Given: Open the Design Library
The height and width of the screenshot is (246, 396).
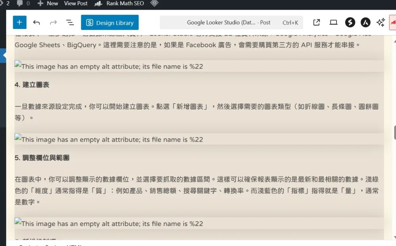Looking at the screenshot, I should pyautogui.click(x=109, y=22).
